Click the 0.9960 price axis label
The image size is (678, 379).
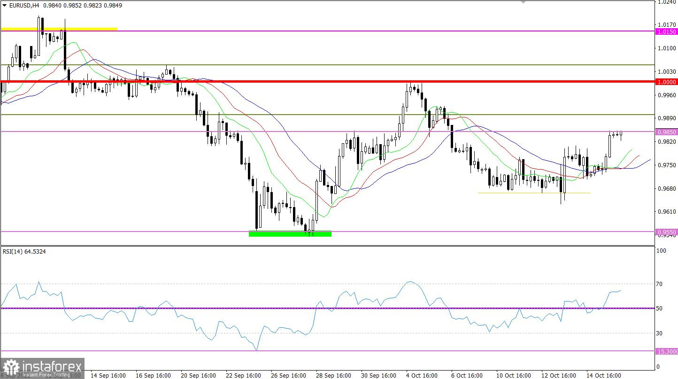pos(667,95)
